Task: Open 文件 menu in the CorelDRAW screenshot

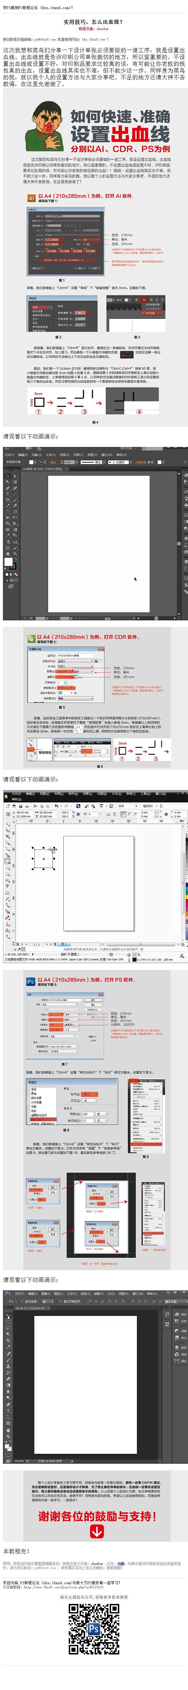Action: click(17, 794)
